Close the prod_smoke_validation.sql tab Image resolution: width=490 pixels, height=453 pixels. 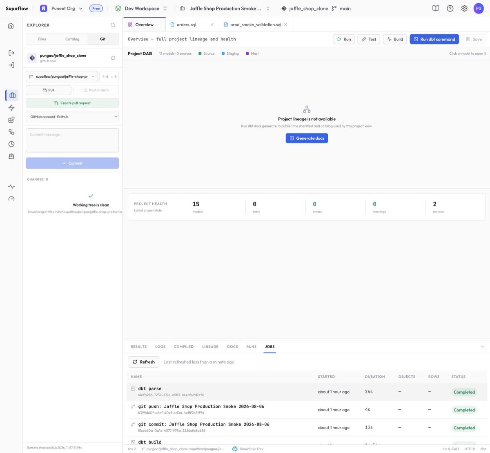[285, 25]
